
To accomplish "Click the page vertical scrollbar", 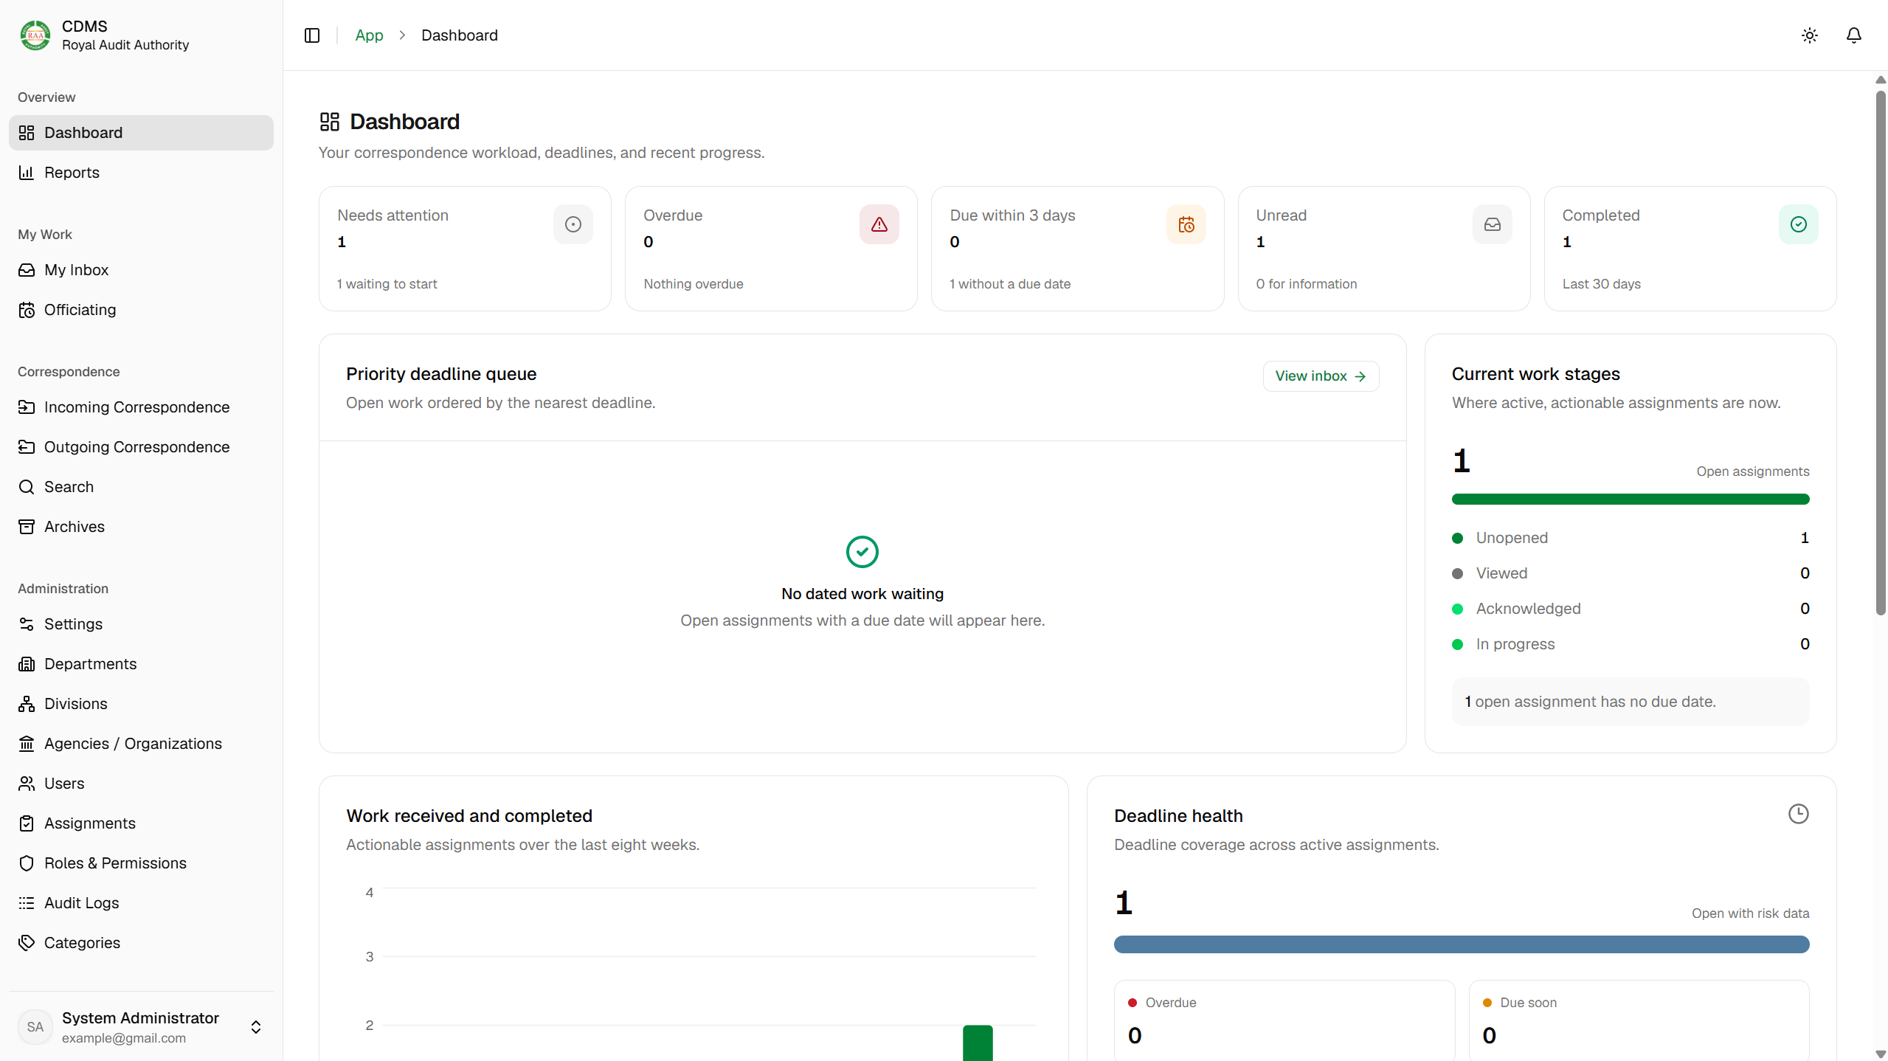I will point(1881,353).
